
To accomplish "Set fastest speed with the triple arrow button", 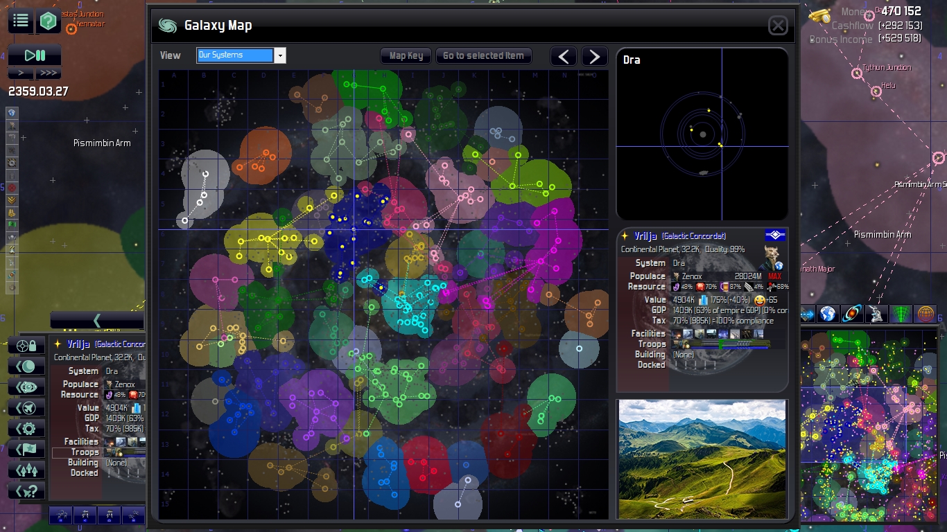I will click(x=48, y=73).
